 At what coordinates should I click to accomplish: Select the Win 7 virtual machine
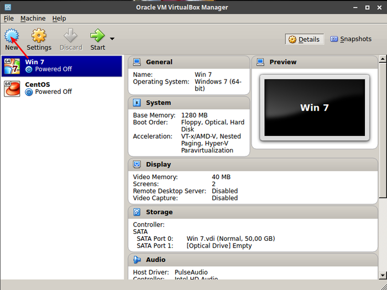[62, 66]
